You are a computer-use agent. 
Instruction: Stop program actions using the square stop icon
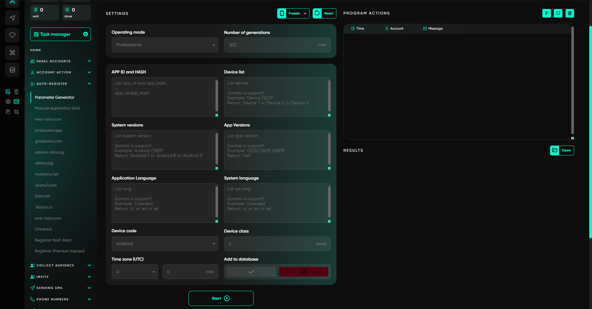(x=558, y=13)
